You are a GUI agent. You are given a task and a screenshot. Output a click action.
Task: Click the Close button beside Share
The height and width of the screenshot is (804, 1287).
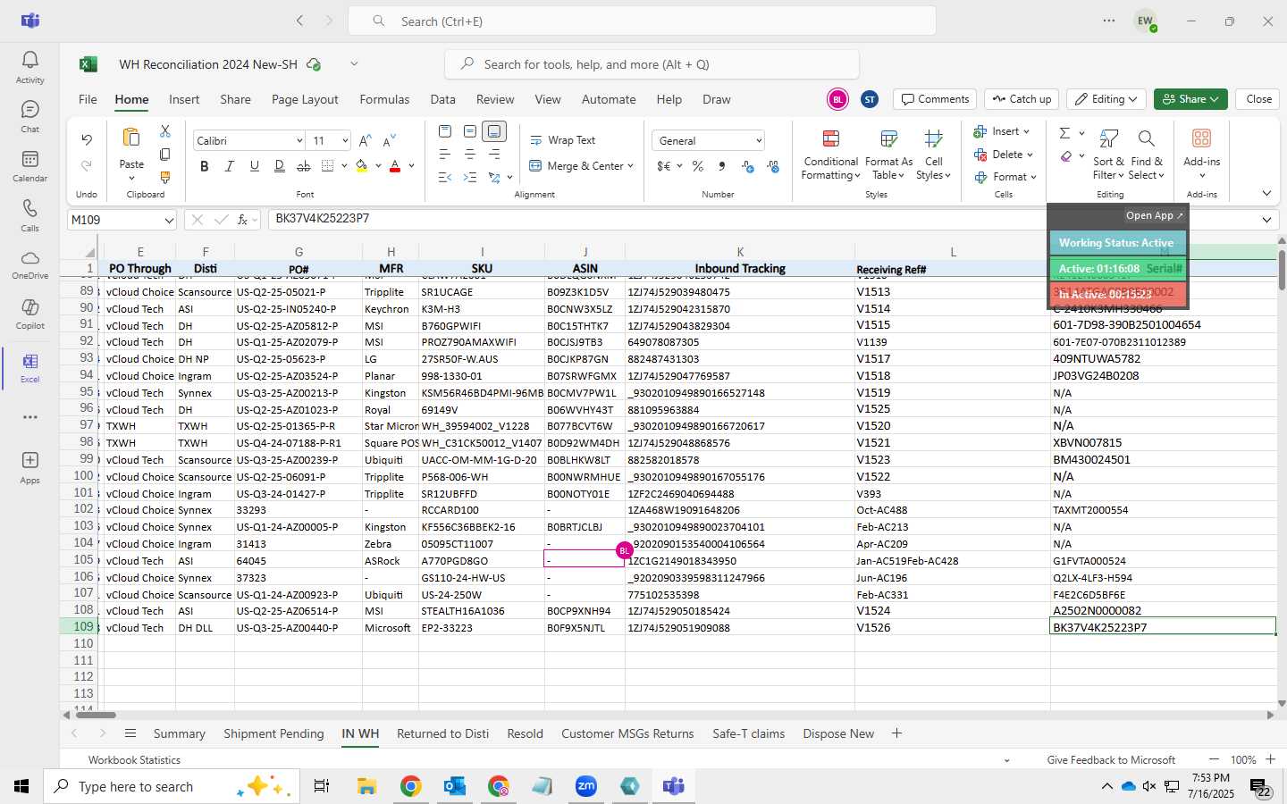point(1258,99)
